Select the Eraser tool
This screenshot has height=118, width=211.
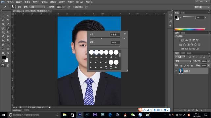coord(3,36)
